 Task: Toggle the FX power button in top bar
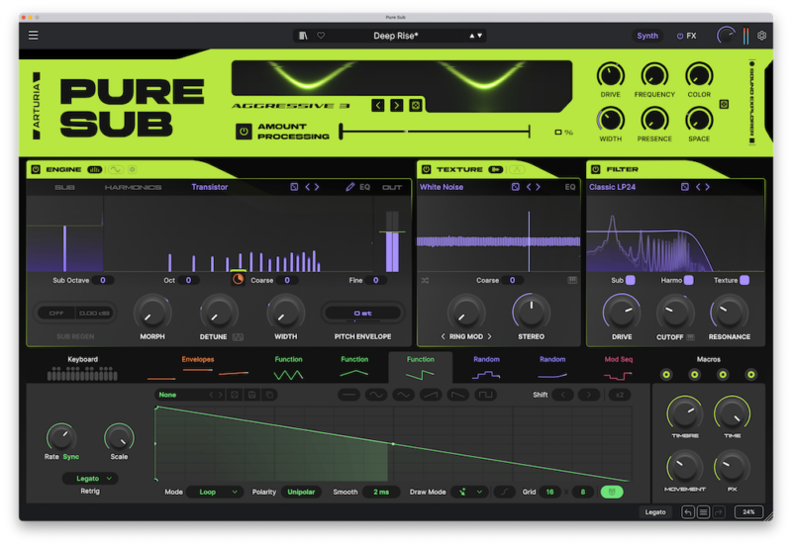click(x=680, y=36)
